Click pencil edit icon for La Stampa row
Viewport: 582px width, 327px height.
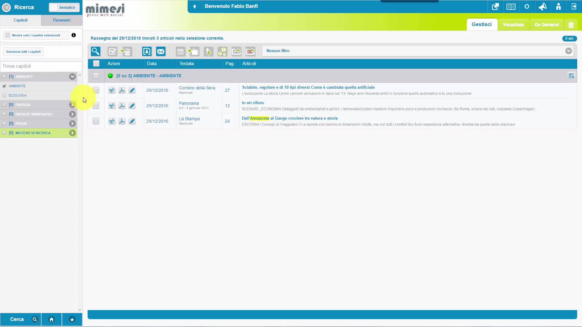[x=132, y=121]
